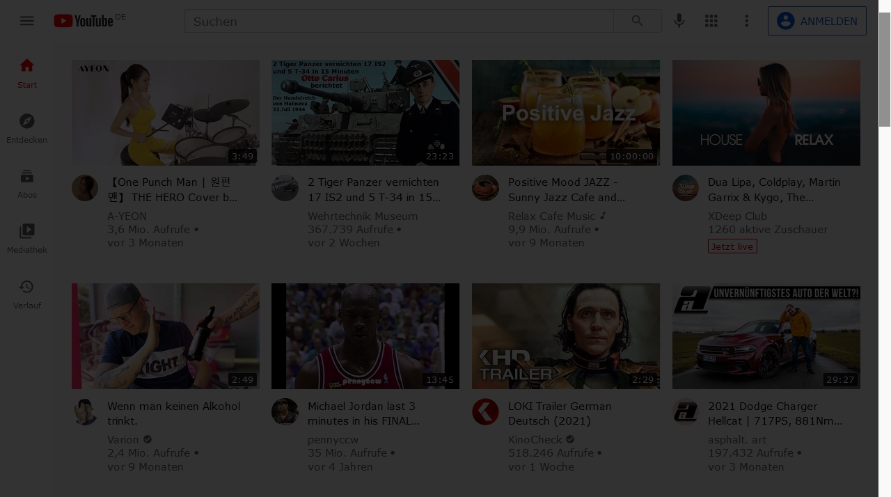Image resolution: width=891 pixels, height=497 pixels.
Task: Click the 29:27 duration badge
Action: coord(840,379)
